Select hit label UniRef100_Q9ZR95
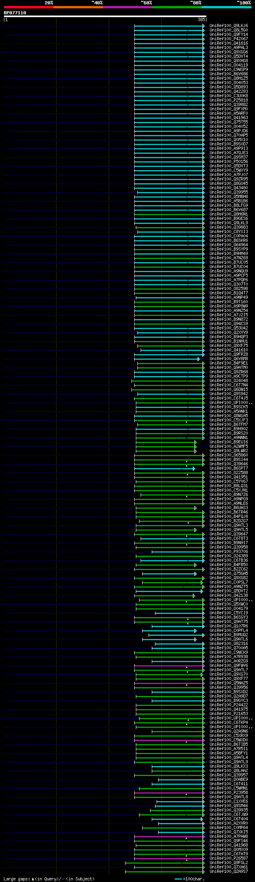 click(229, 179)
